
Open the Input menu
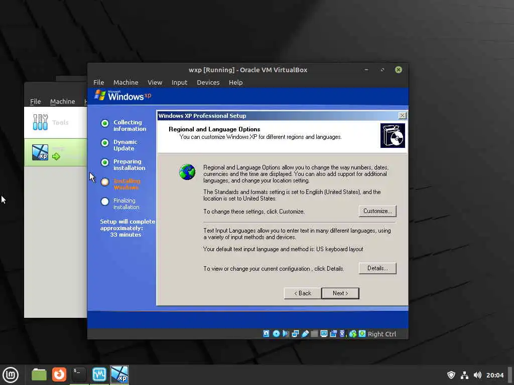[179, 83]
